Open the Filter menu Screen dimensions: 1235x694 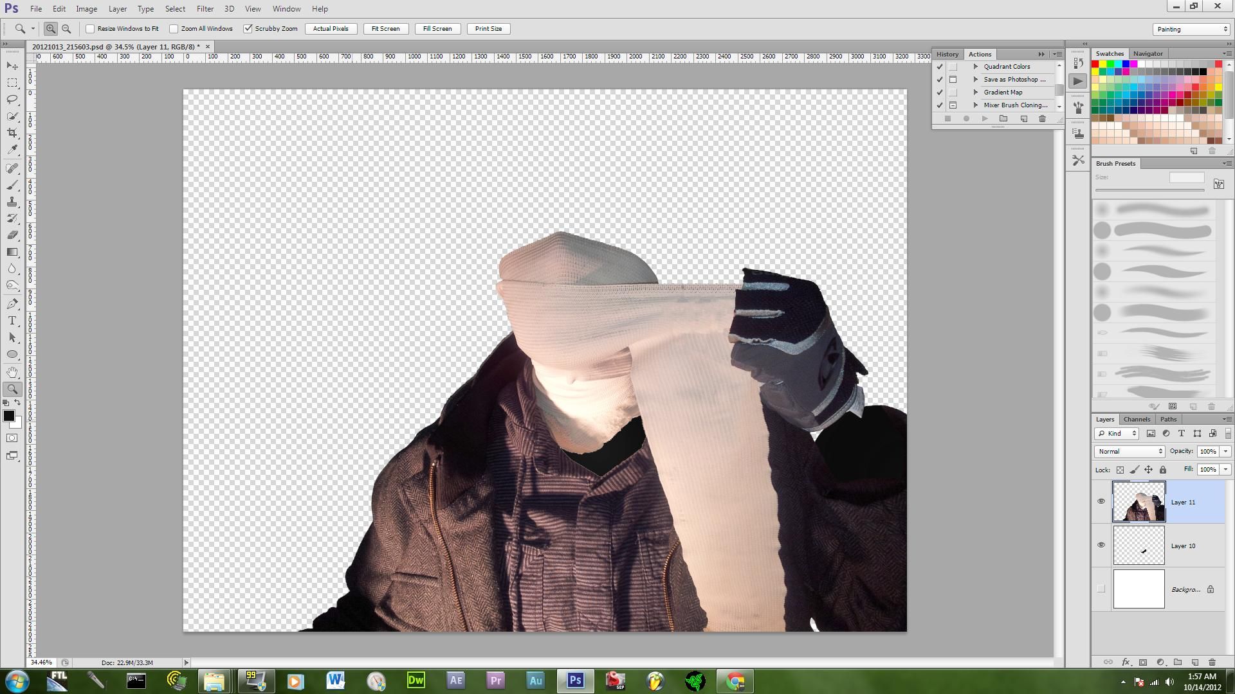click(x=205, y=8)
